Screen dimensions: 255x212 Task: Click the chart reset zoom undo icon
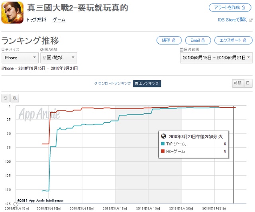tap(6, 98)
